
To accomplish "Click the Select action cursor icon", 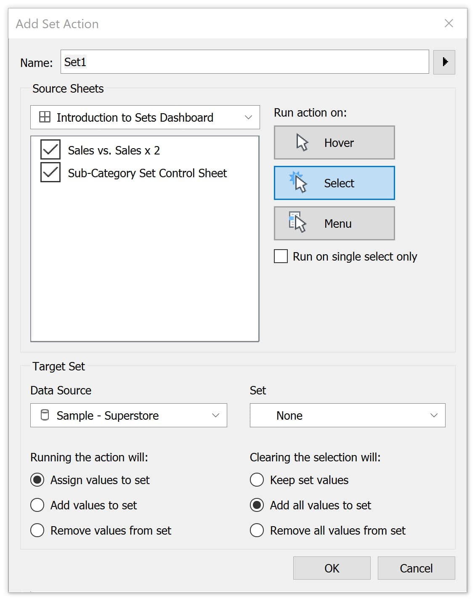I will [298, 182].
